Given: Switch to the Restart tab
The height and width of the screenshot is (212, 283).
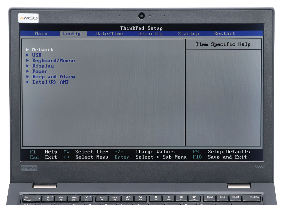Looking at the screenshot, I should click(x=224, y=33).
